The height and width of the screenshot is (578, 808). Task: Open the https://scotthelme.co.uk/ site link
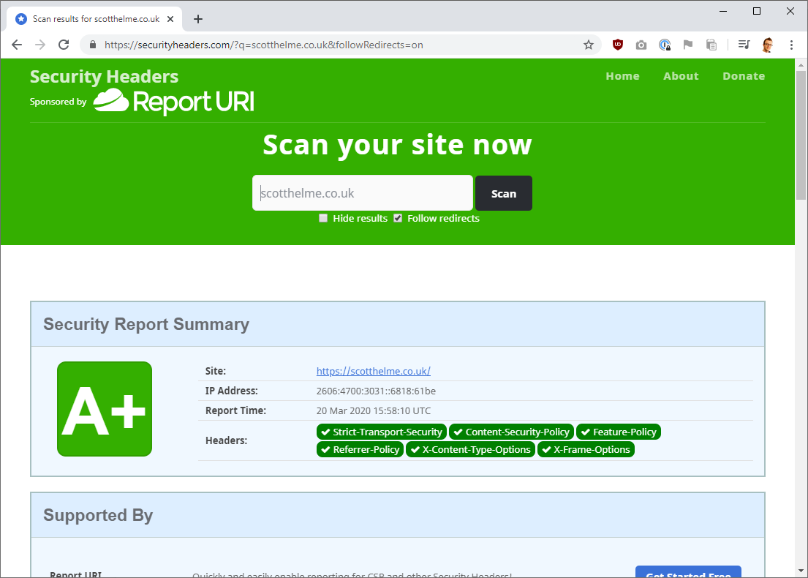click(373, 371)
